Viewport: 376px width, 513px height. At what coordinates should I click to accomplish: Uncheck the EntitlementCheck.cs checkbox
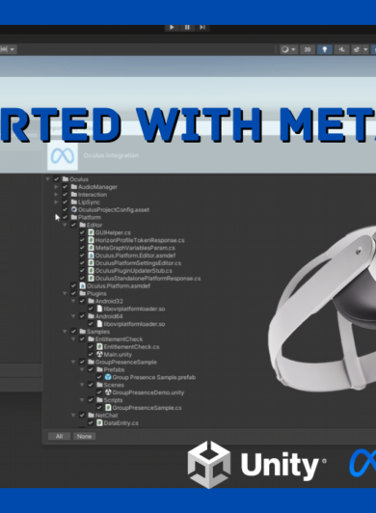point(91,347)
